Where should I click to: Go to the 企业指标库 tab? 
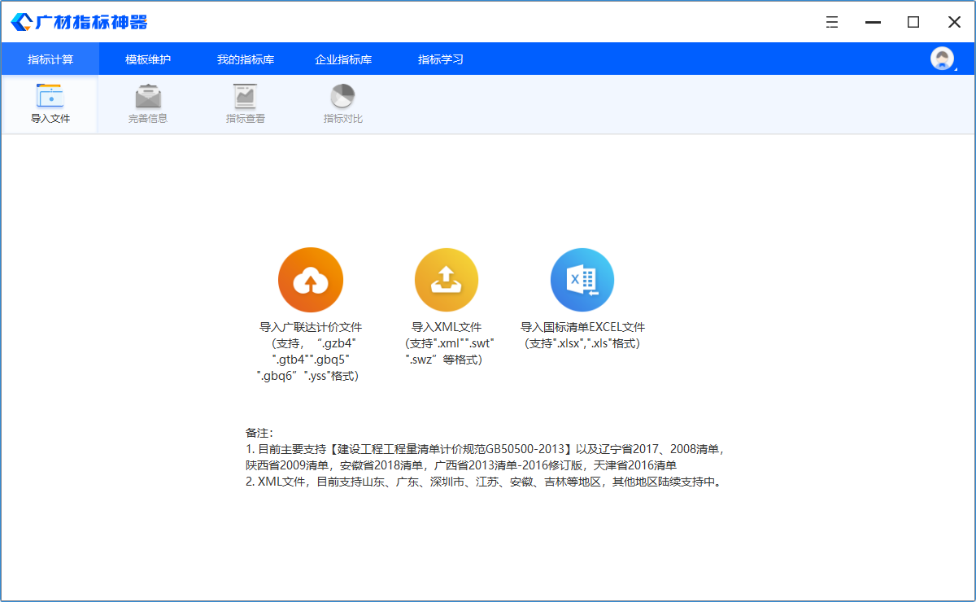tap(343, 59)
